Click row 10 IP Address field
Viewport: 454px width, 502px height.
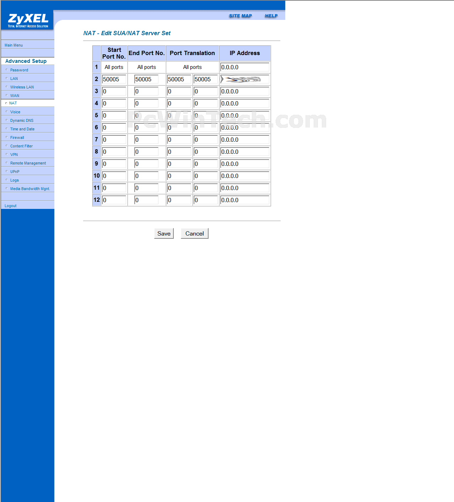[245, 176]
